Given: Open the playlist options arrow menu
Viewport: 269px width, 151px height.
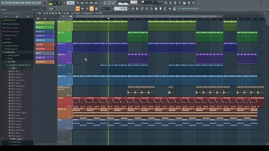Looking at the screenshot, I should click(37, 13).
